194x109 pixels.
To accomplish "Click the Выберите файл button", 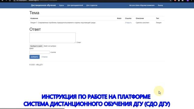I will [x=36, y=46].
